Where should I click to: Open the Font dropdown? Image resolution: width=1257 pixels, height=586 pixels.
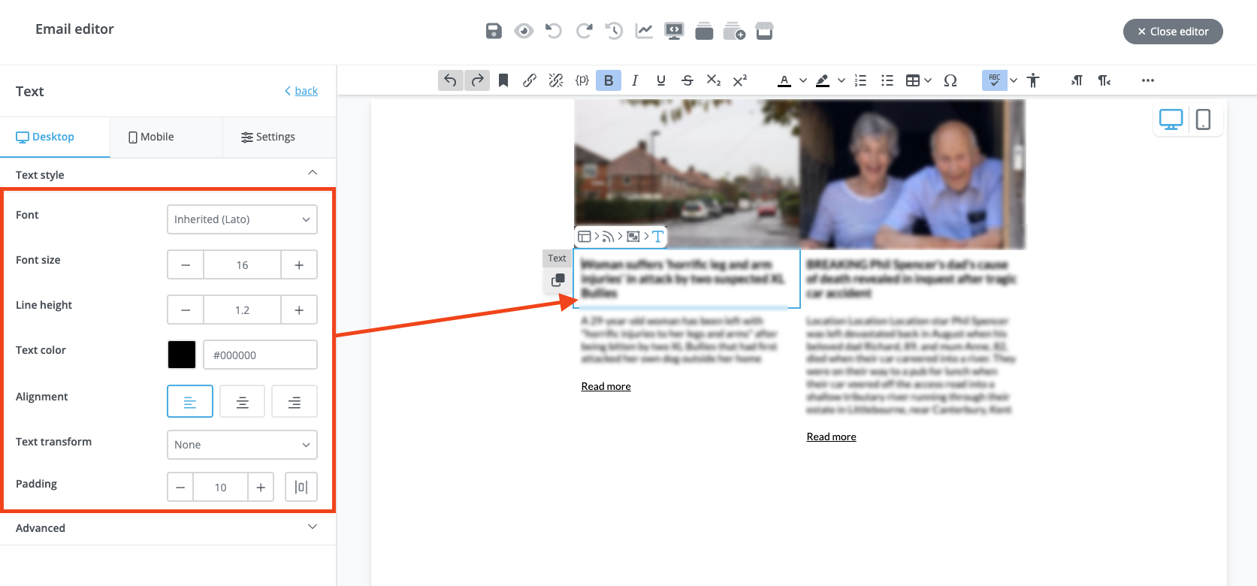click(x=242, y=219)
